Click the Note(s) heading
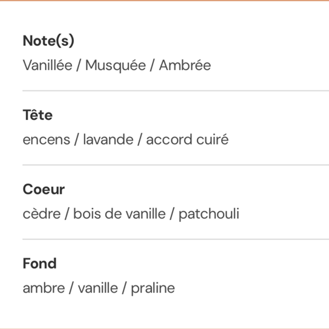The width and height of the screenshot is (329, 329). [48, 41]
